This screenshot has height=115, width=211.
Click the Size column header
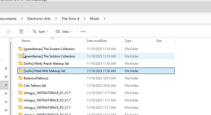point(159,41)
